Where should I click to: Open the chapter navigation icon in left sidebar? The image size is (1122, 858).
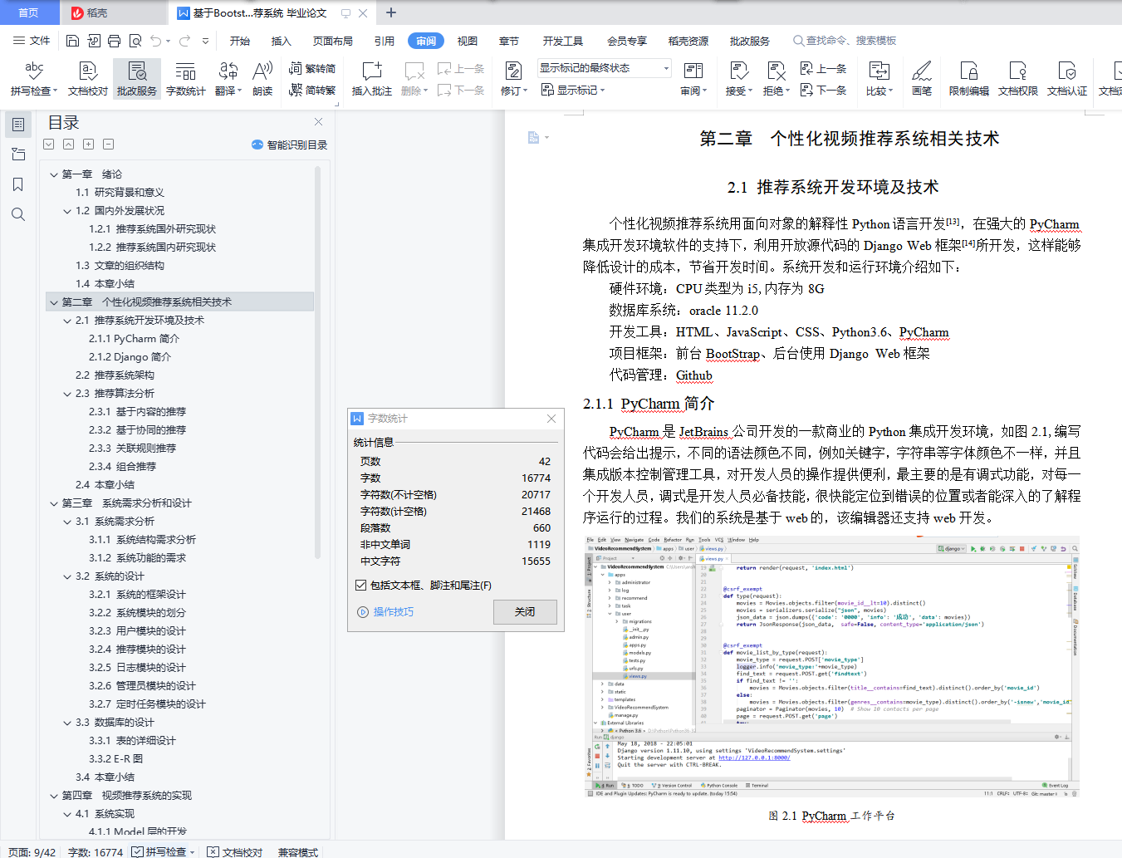coord(18,154)
